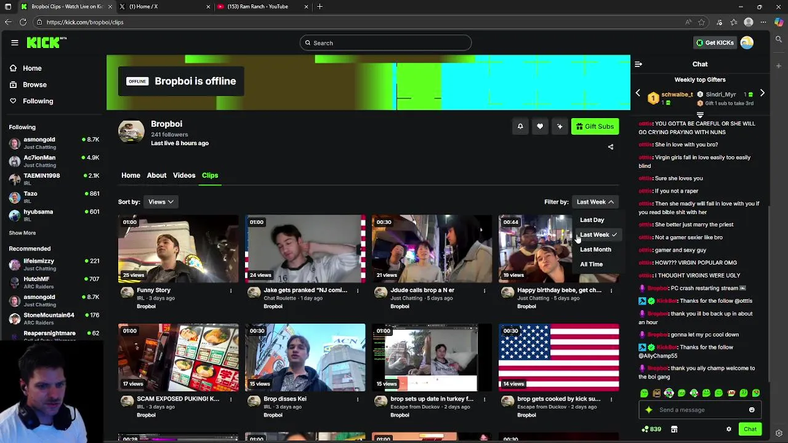Open StoneMountain64 recommended channel
Viewport: 788px width, 443px height.
(54, 318)
